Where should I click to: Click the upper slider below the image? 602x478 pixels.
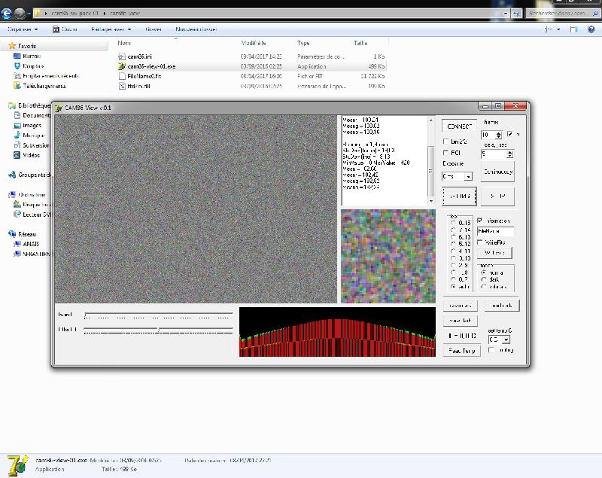pos(158,315)
